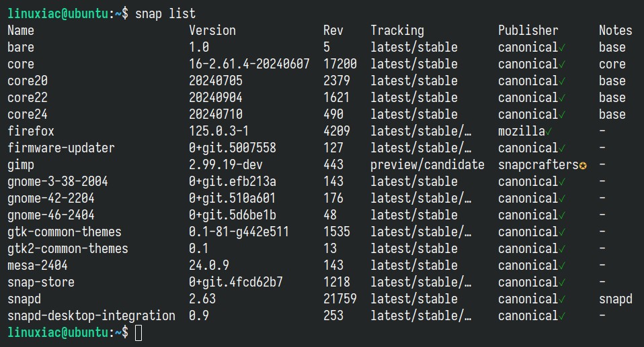Click the verified checkmark on the snap-store row
The width and height of the screenshot is (644, 347).
click(562, 283)
